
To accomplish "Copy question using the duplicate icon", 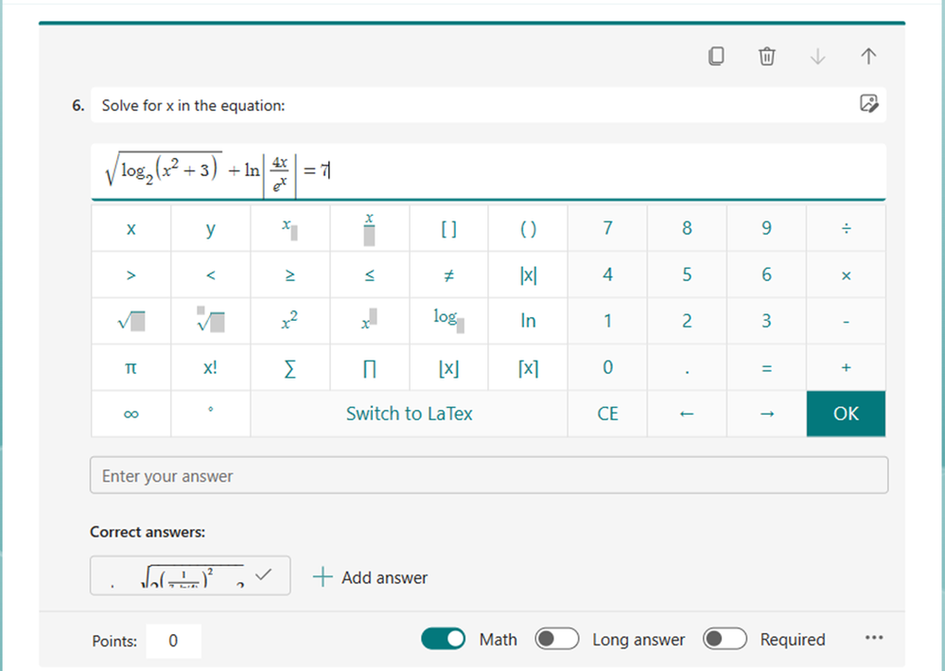I will pyautogui.click(x=716, y=56).
